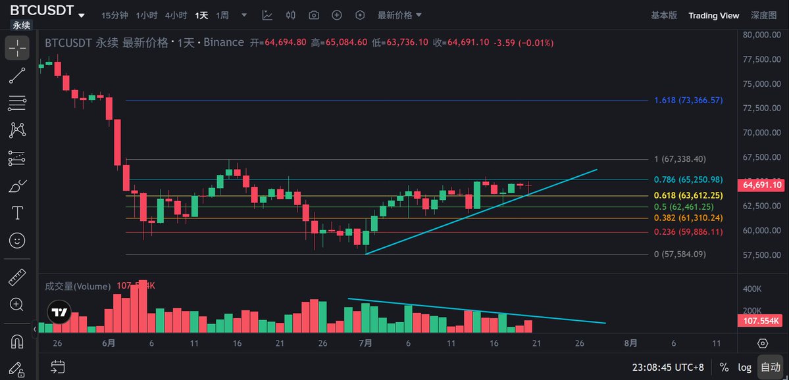Open the date range calendar icon
789x380 pixels.
(58, 366)
